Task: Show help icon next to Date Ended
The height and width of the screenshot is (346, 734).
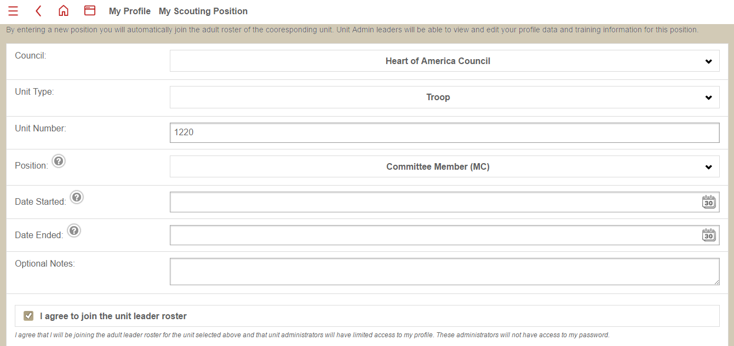Action: 74,231
